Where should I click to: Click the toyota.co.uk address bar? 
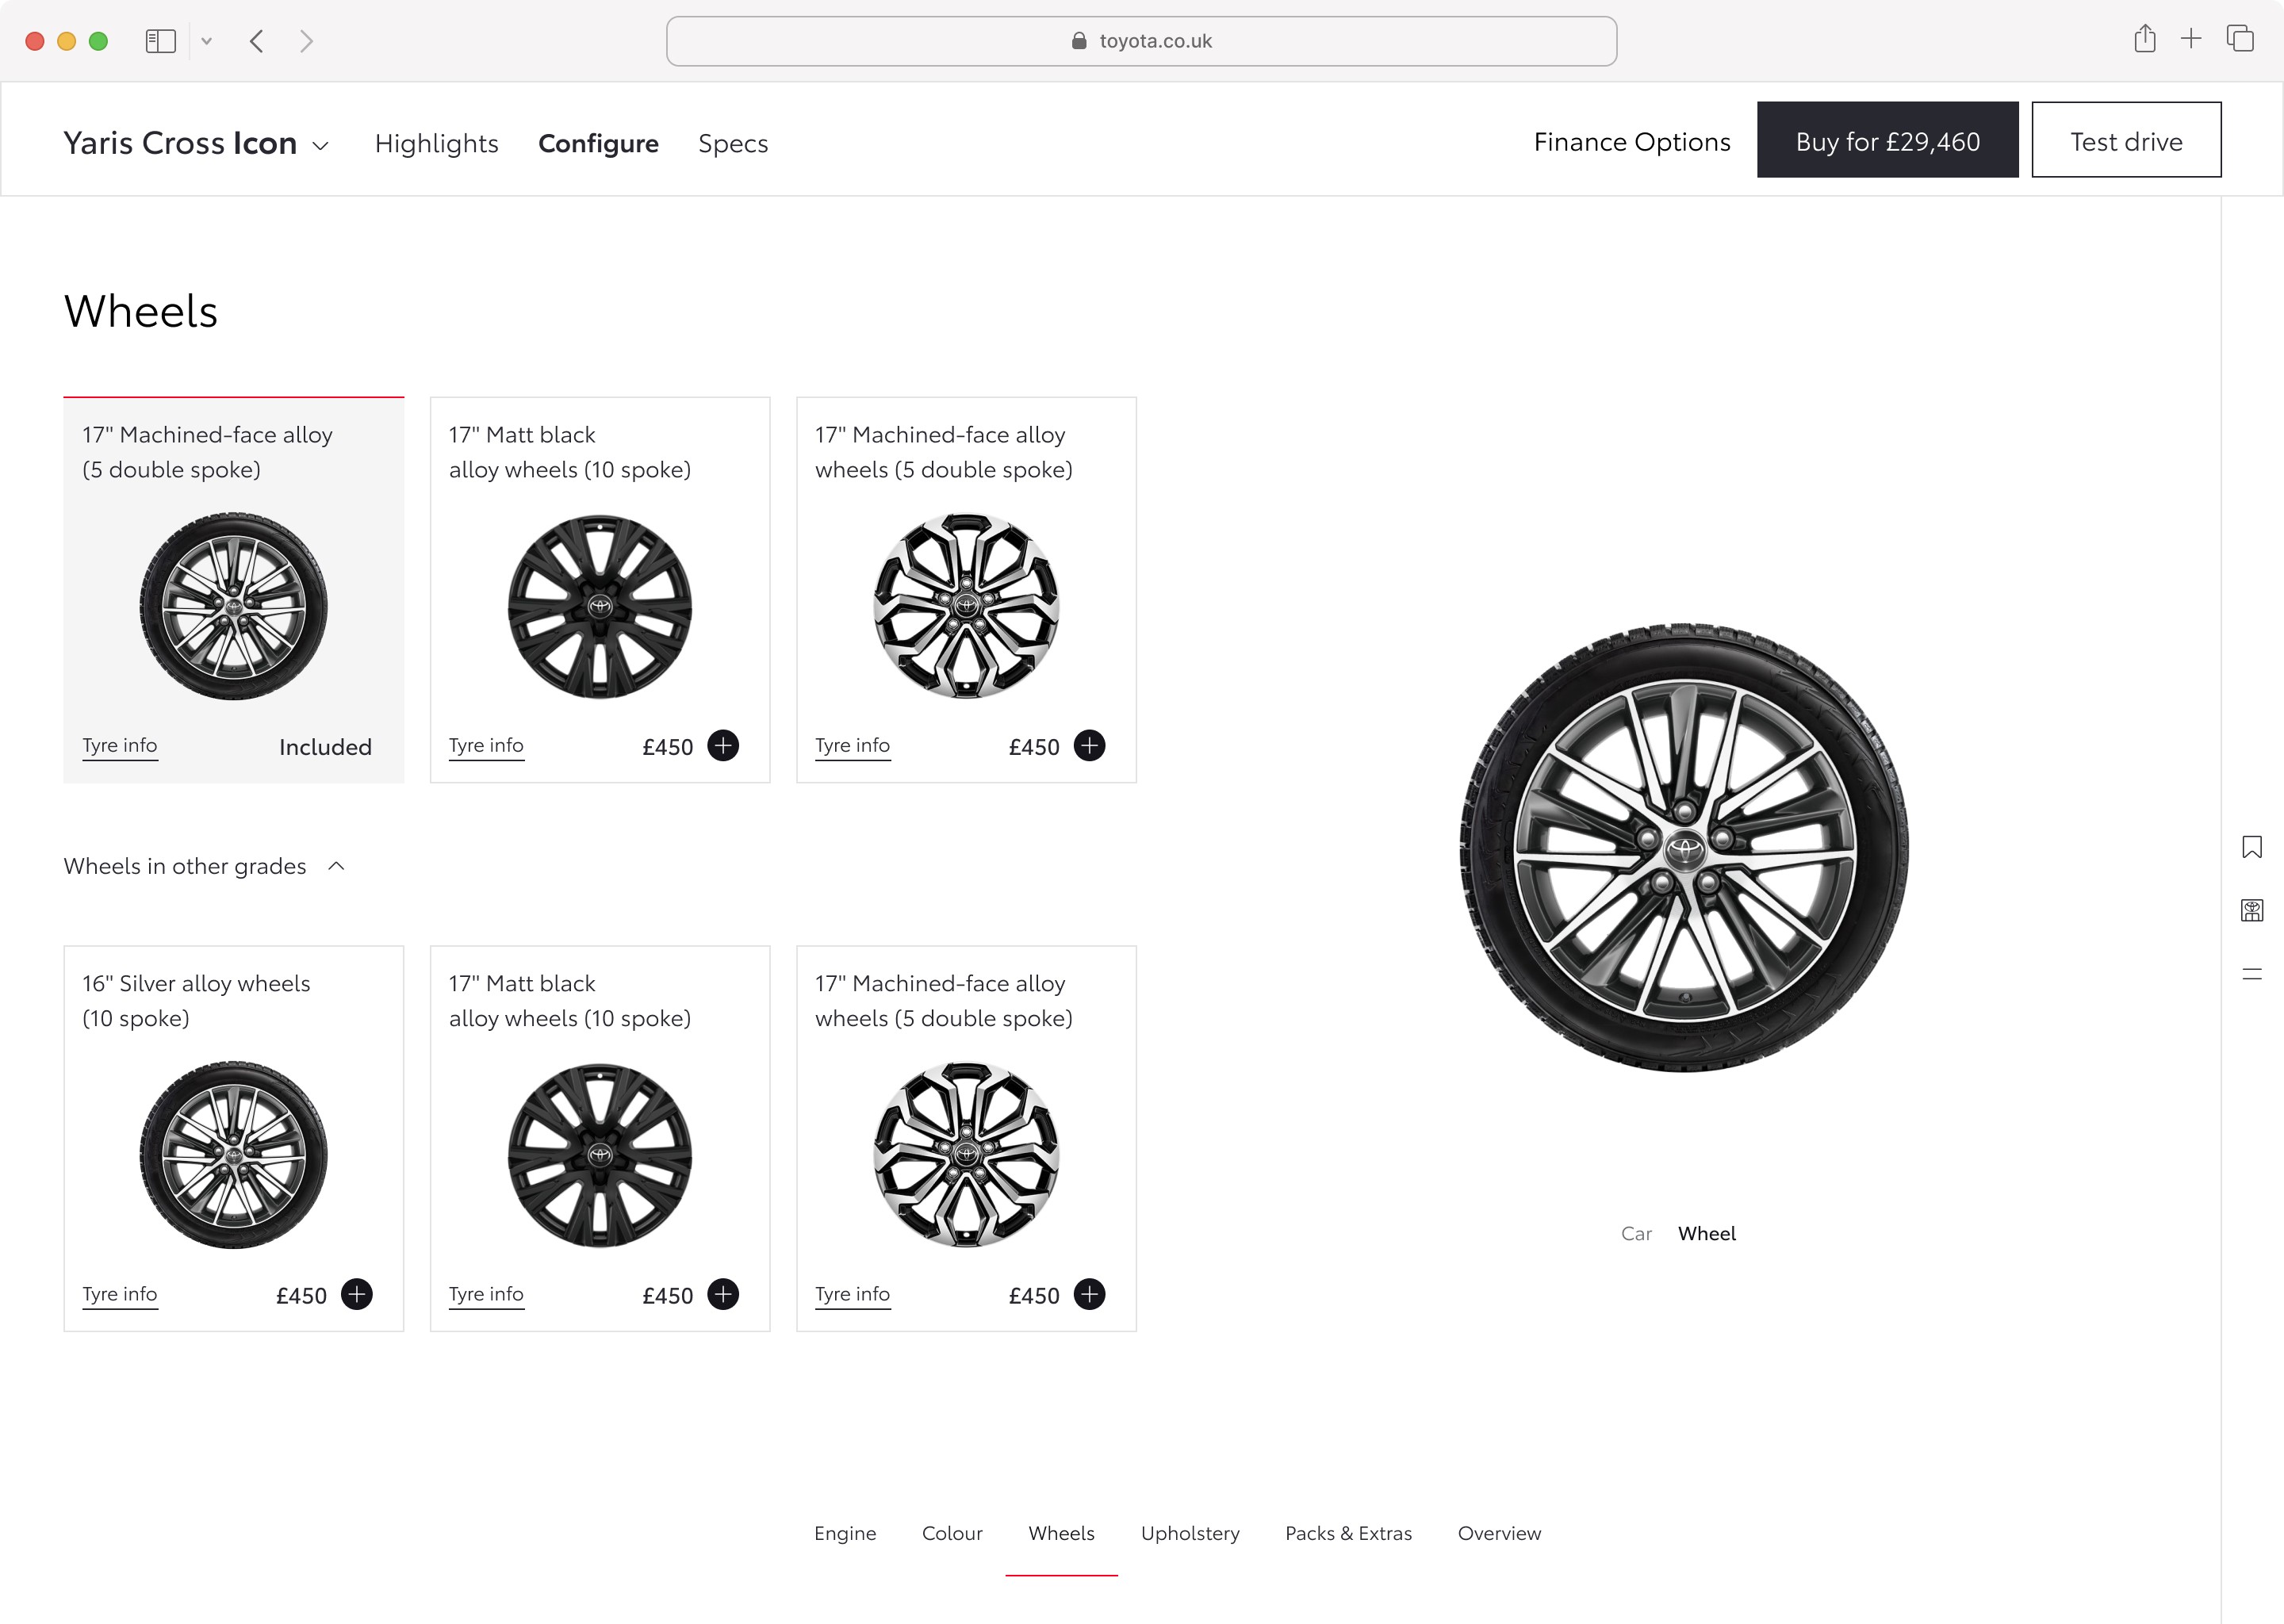[x=1141, y=41]
